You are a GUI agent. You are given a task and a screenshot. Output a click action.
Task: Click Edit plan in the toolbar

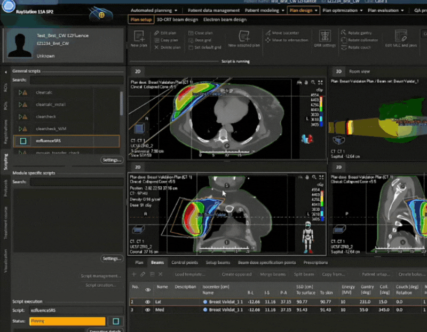165,33
